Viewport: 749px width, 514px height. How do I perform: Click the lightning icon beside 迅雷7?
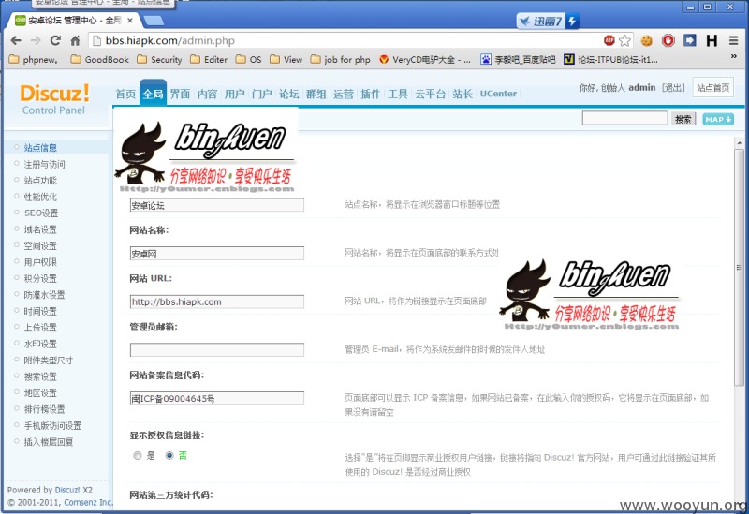point(572,21)
